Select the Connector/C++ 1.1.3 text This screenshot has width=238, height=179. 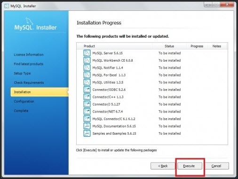108,97
